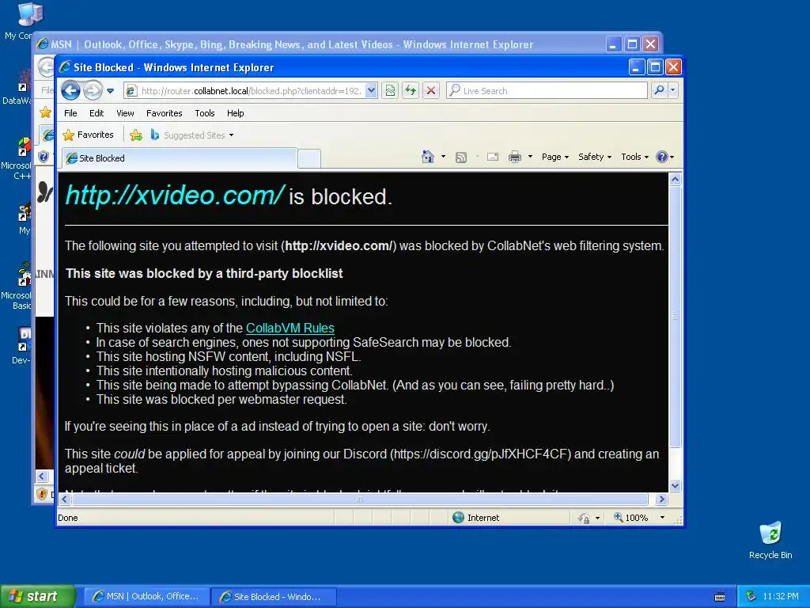
Task: Click the vertical scrollbar up arrow
Action: (x=676, y=180)
